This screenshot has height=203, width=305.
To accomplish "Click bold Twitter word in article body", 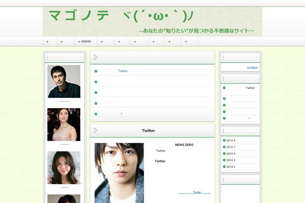I will point(160,161).
